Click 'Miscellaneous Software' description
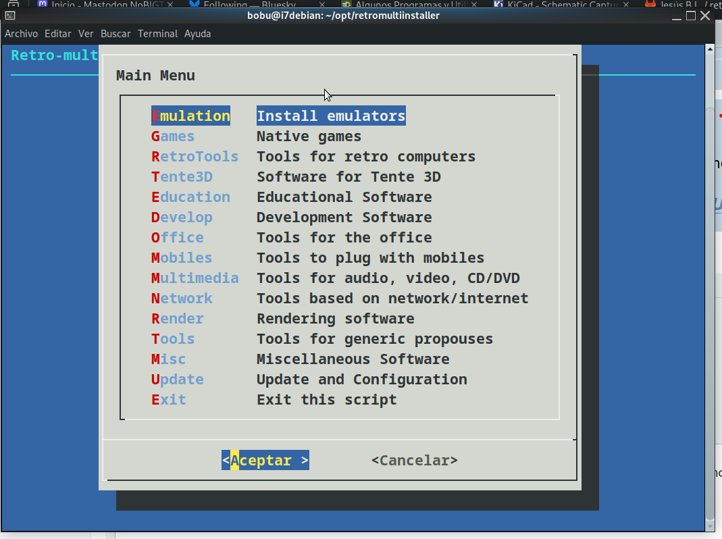 click(353, 359)
